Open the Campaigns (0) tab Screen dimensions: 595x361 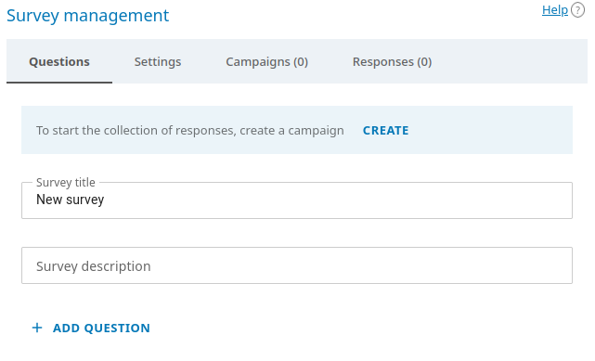(266, 61)
